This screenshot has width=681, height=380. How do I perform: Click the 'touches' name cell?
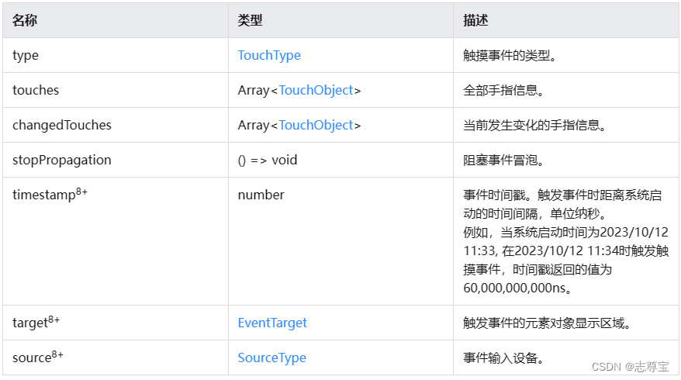point(116,90)
